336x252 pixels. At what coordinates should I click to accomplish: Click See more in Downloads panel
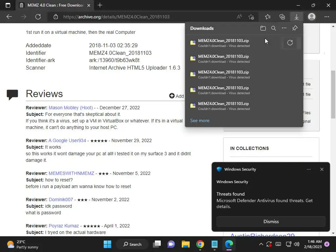click(200, 120)
